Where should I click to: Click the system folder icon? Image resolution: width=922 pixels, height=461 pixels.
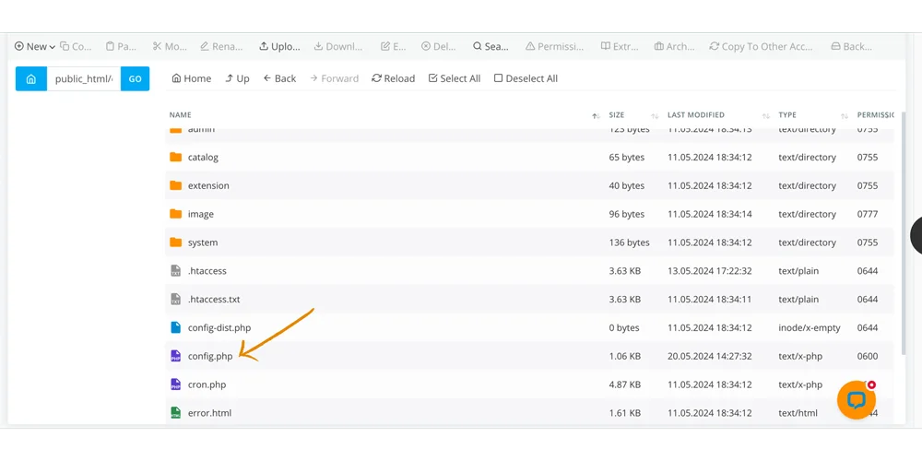pyautogui.click(x=175, y=242)
